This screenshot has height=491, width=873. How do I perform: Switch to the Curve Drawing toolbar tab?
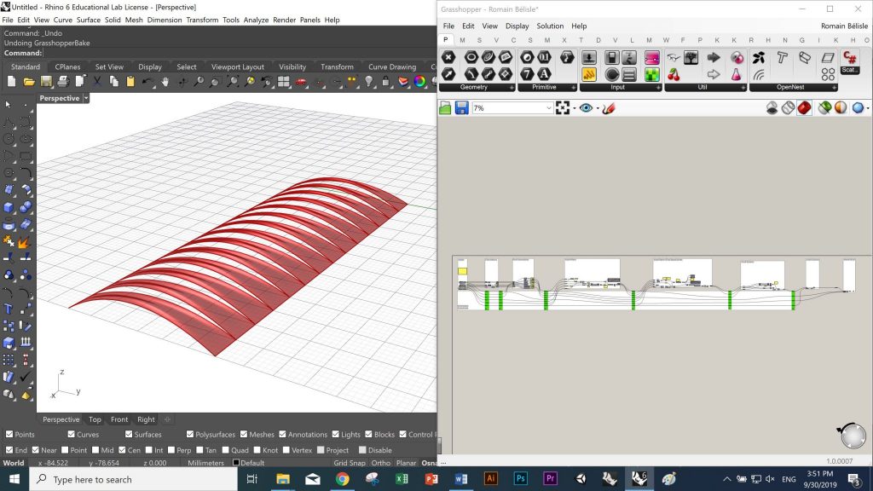pos(391,66)
